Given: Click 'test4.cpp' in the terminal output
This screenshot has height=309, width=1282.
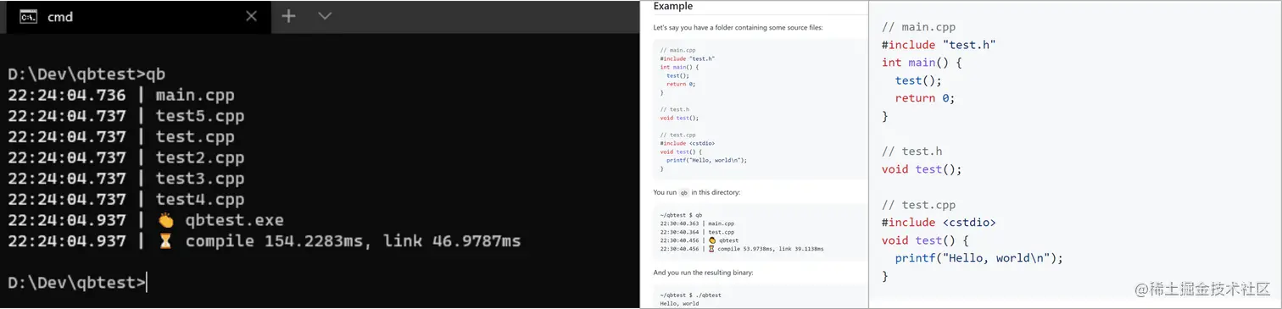Looking at the screenshot, I should (200, 200).
